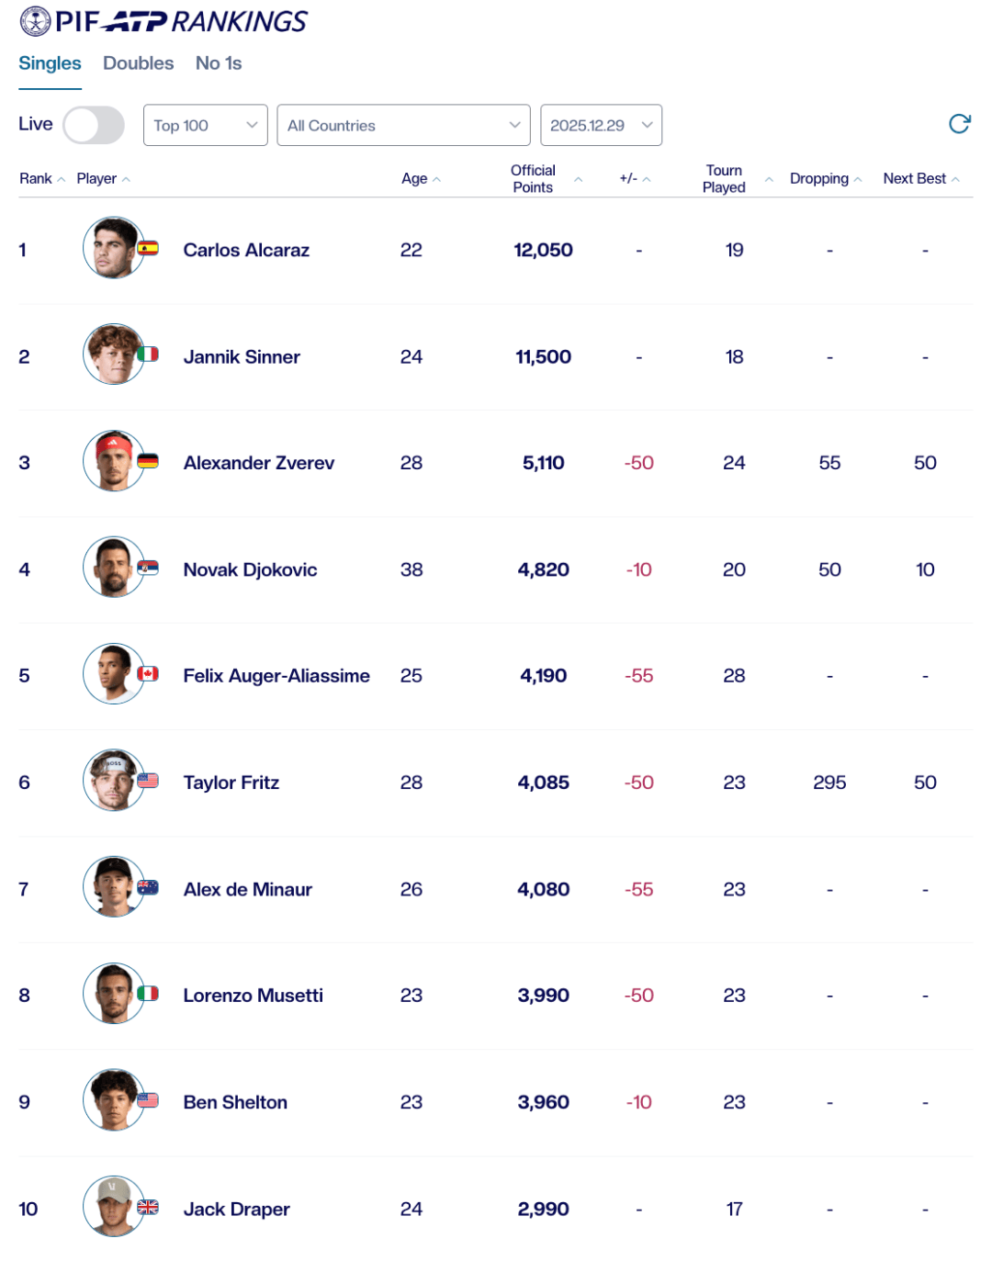Sort by Dropping column arrow
The width and height of the screenshot is (992, 1261).
(858, 179)
